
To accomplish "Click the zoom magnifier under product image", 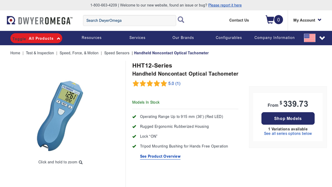I will pos(81,162).
